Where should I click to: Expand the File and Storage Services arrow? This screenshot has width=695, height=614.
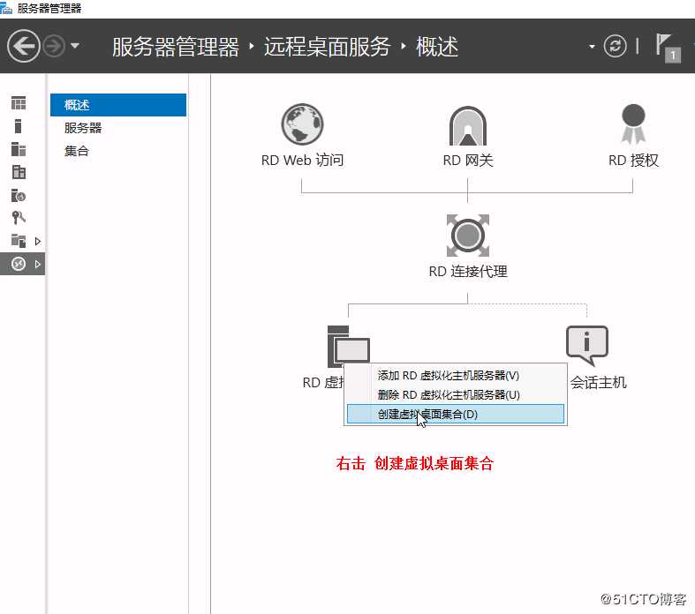tap(38, 241)
